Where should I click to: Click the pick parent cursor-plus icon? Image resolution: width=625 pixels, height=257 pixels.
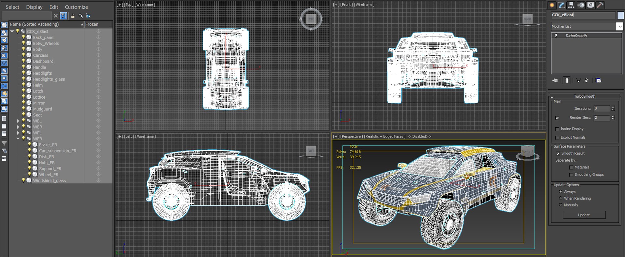[x=80, y=16]
